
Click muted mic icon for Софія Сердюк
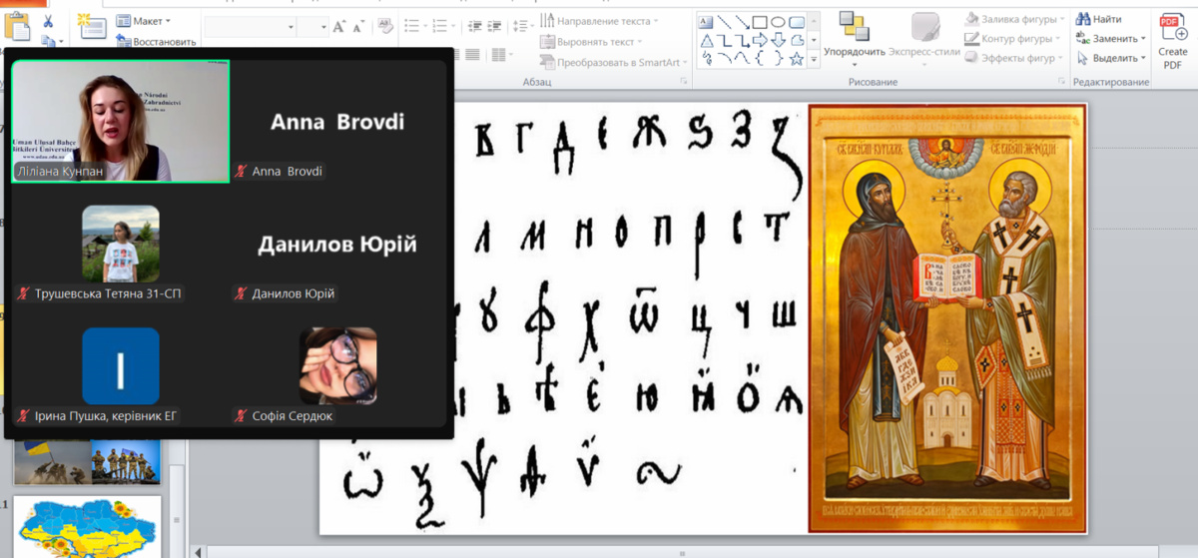tap(240, 415)
